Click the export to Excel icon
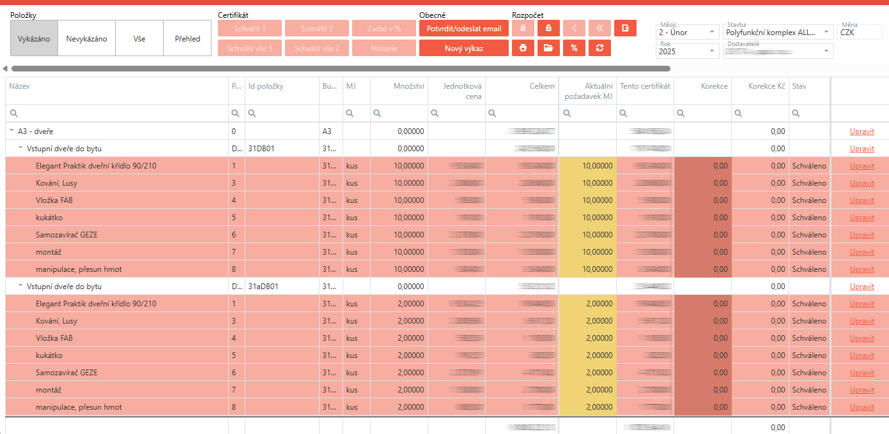The width and height of the screenshot is (889, 434). click(625, 28)
